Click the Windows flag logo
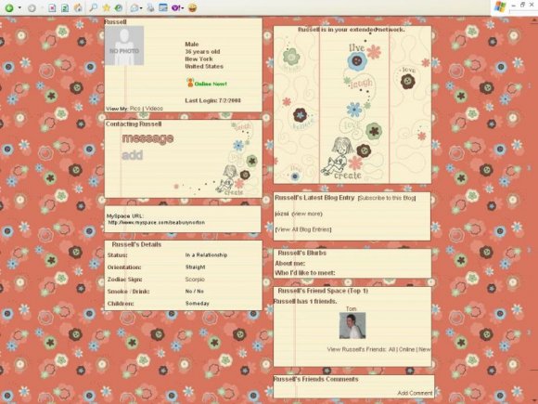Image resolution: width=538 pixels, height=404 pixels. (500, 7)
